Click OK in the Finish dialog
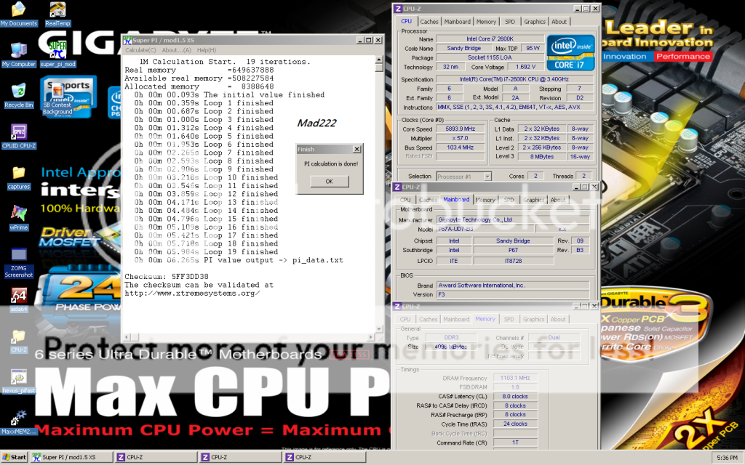745x465 pixels. click(x=330, y=181)
